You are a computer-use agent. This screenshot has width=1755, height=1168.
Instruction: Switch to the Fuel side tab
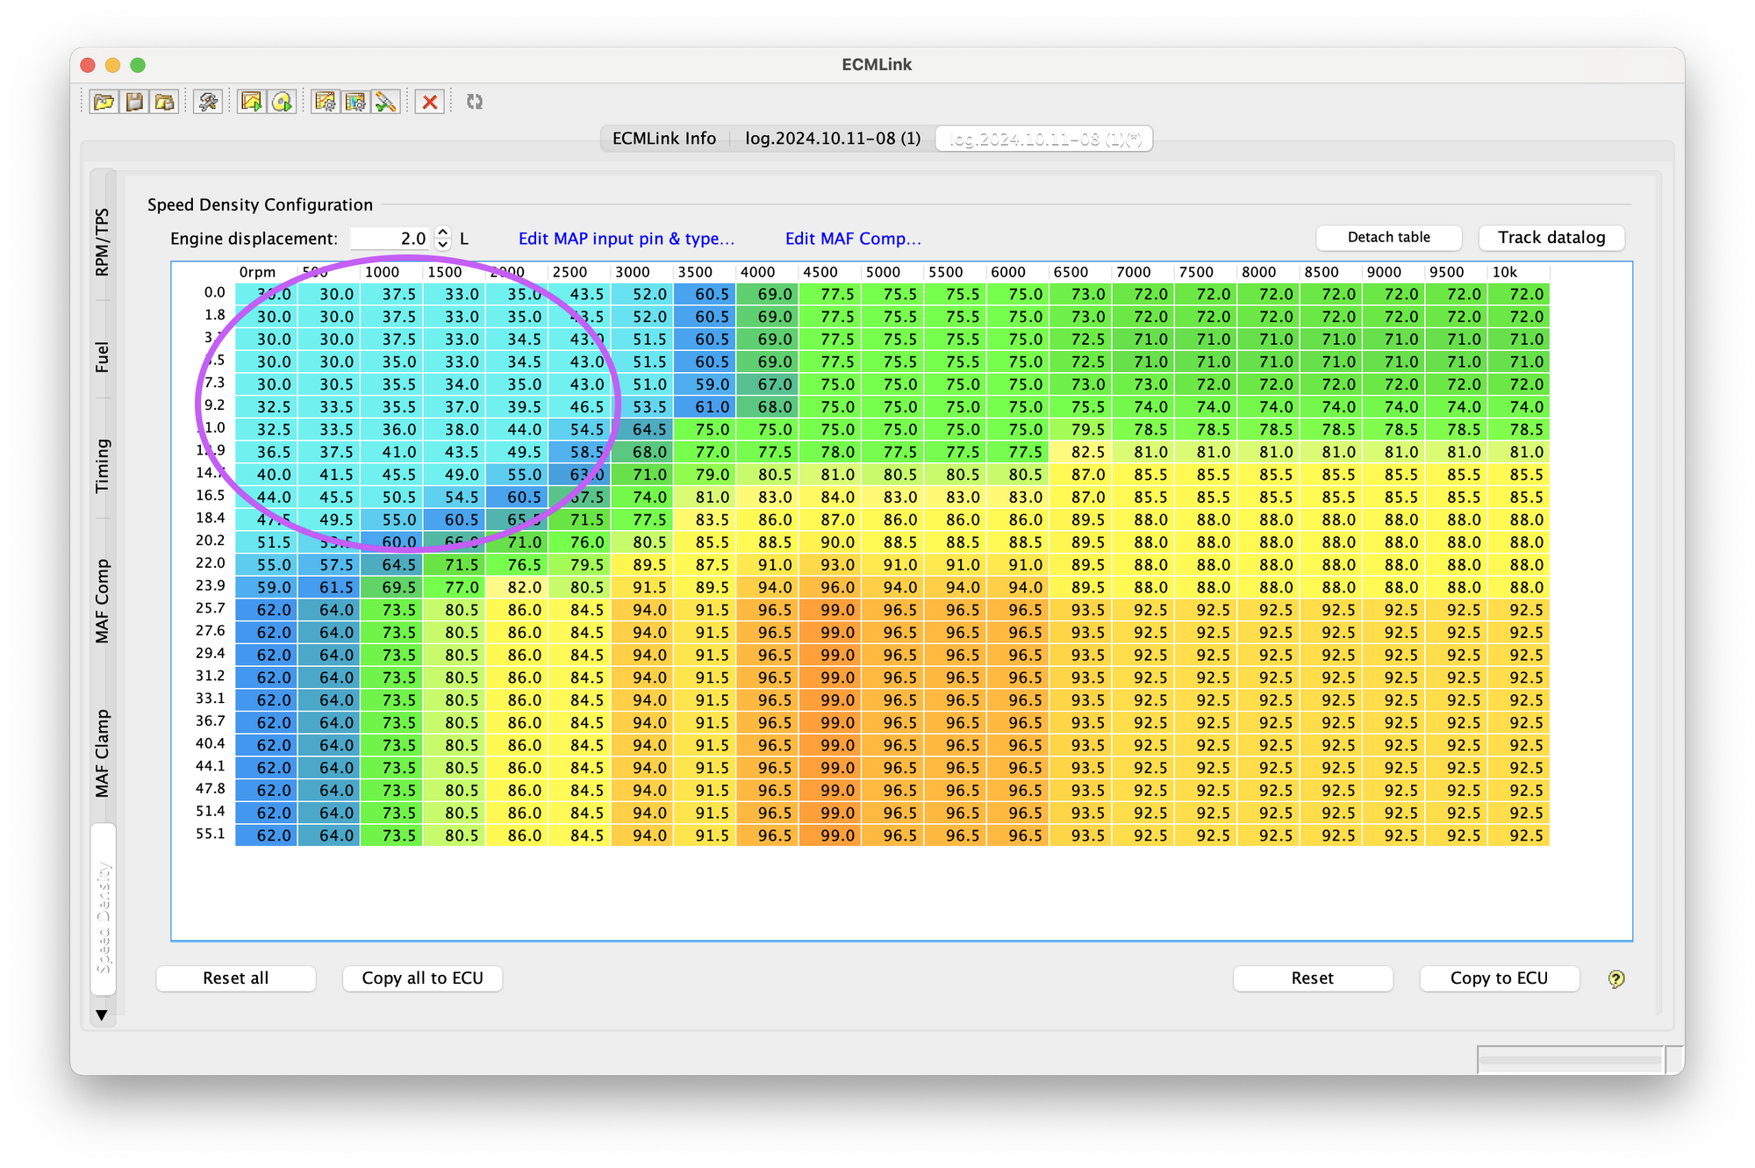[103, 357]
